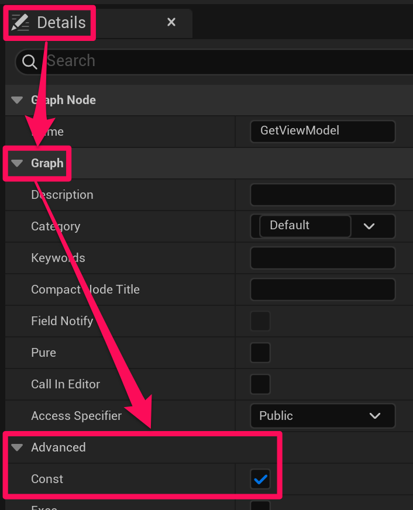413x510 pixels.
Task: Click the Details panel pencil icon
Action: [x=20, y=23]
